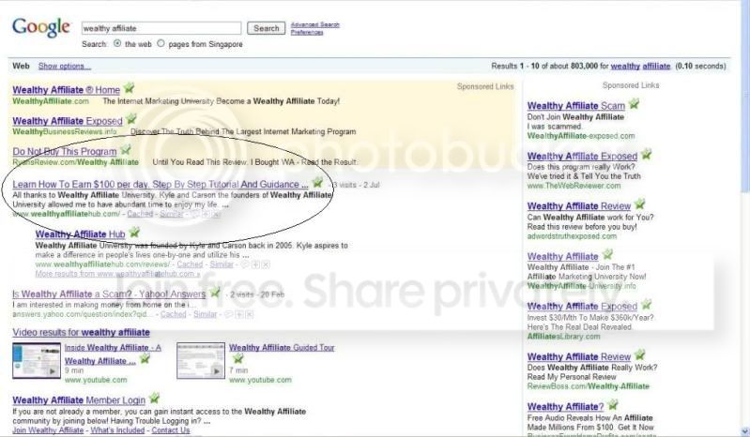Click star on TheWebReviewer.com Exposed ad

pos(646,155)
